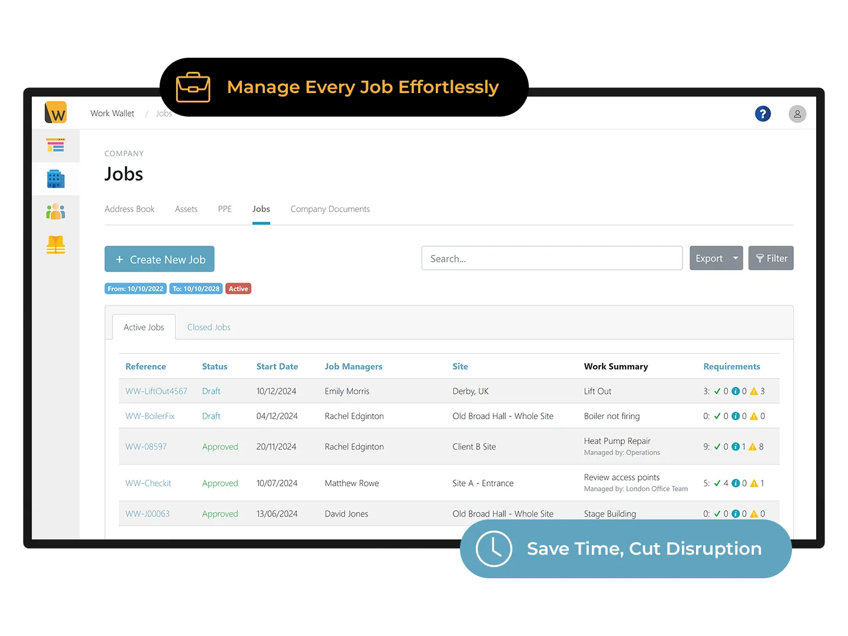Switch to the Closed Jobs tab
This screenshot has height=636, width=848.
point(208,327)
